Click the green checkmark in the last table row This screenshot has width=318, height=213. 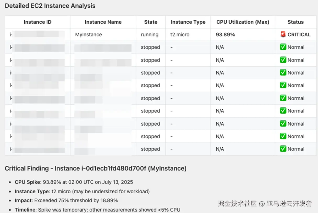pyautogui.click(x=283, y=149)
